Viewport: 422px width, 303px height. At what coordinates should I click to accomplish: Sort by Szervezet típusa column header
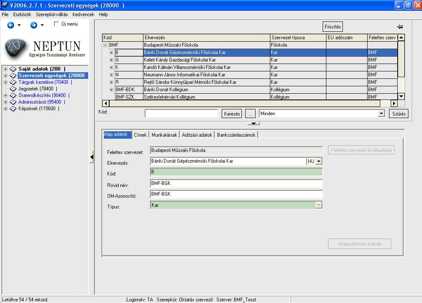[x=298, y=38]
